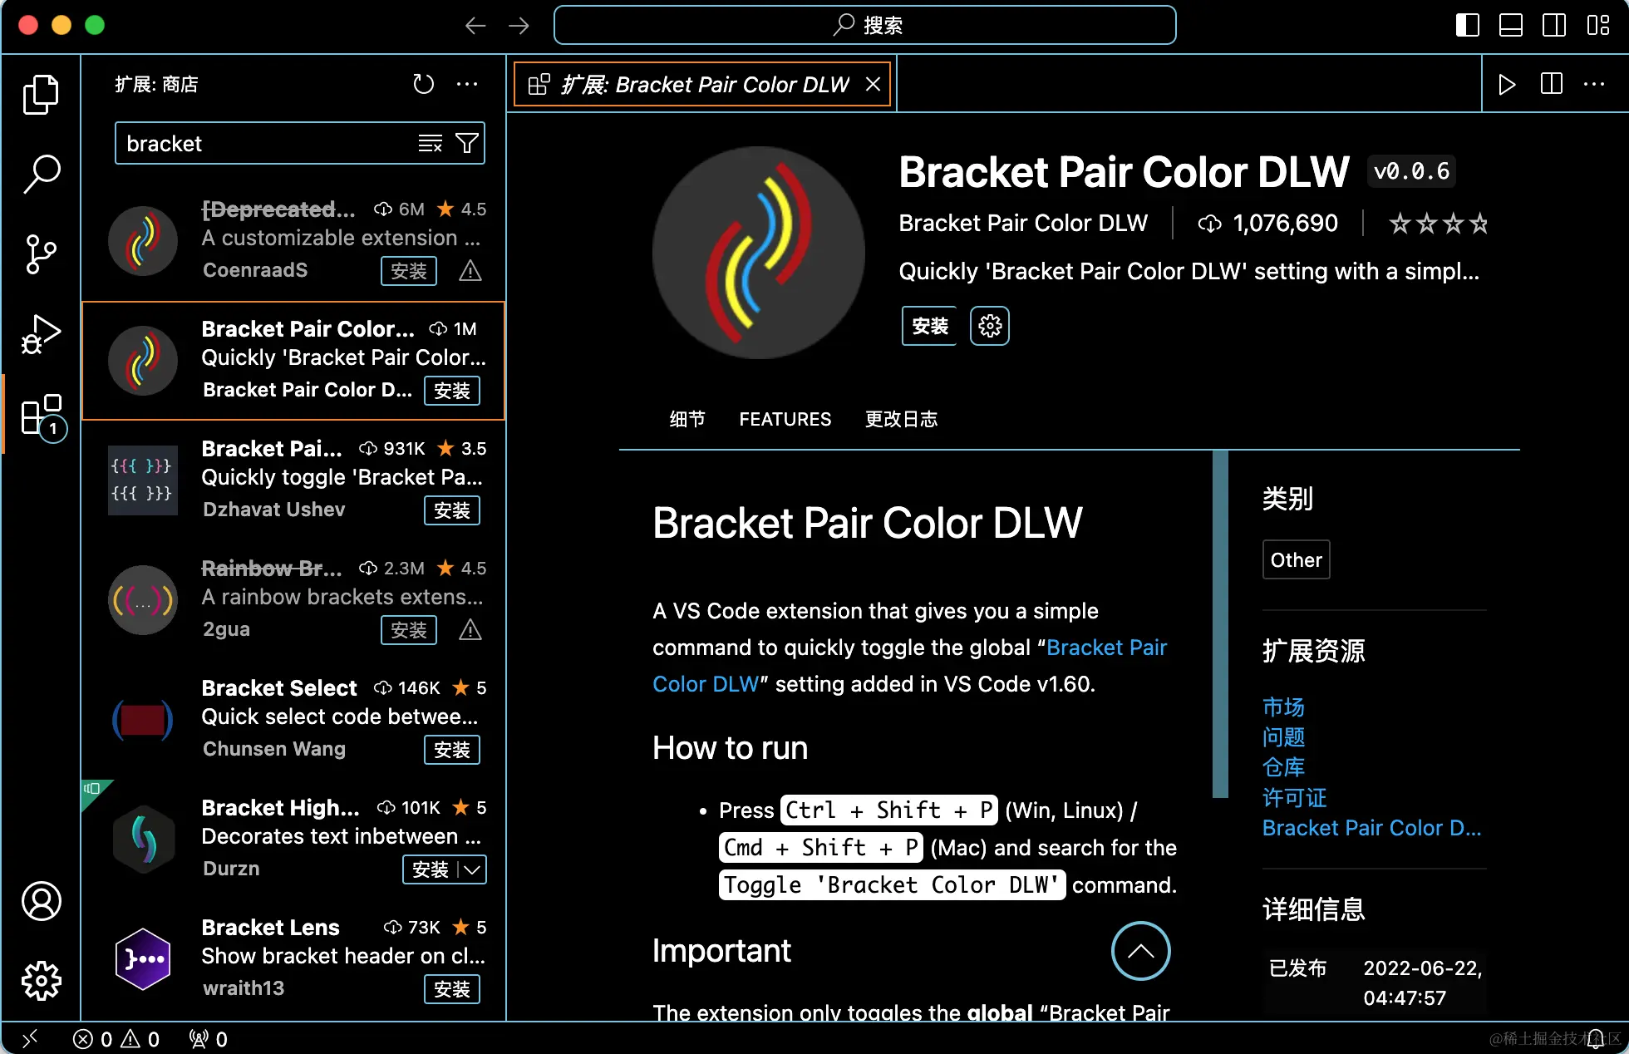Click the details page vertical scrollbar
The width and height of the screenshot is (1629, 1054).
tap(1220, 623)
